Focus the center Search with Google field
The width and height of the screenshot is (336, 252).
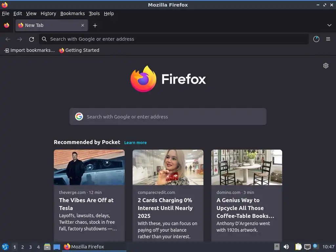click(168, 116)
